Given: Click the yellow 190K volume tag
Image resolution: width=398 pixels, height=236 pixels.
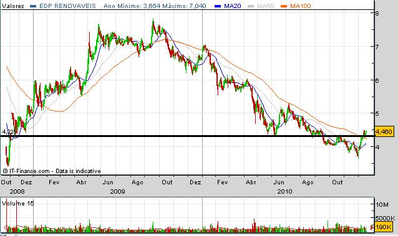Looking at the screenshot, I should (x=384, y=227).
